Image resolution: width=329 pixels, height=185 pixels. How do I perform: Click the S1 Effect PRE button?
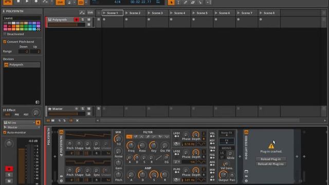(x=17, y=115)
